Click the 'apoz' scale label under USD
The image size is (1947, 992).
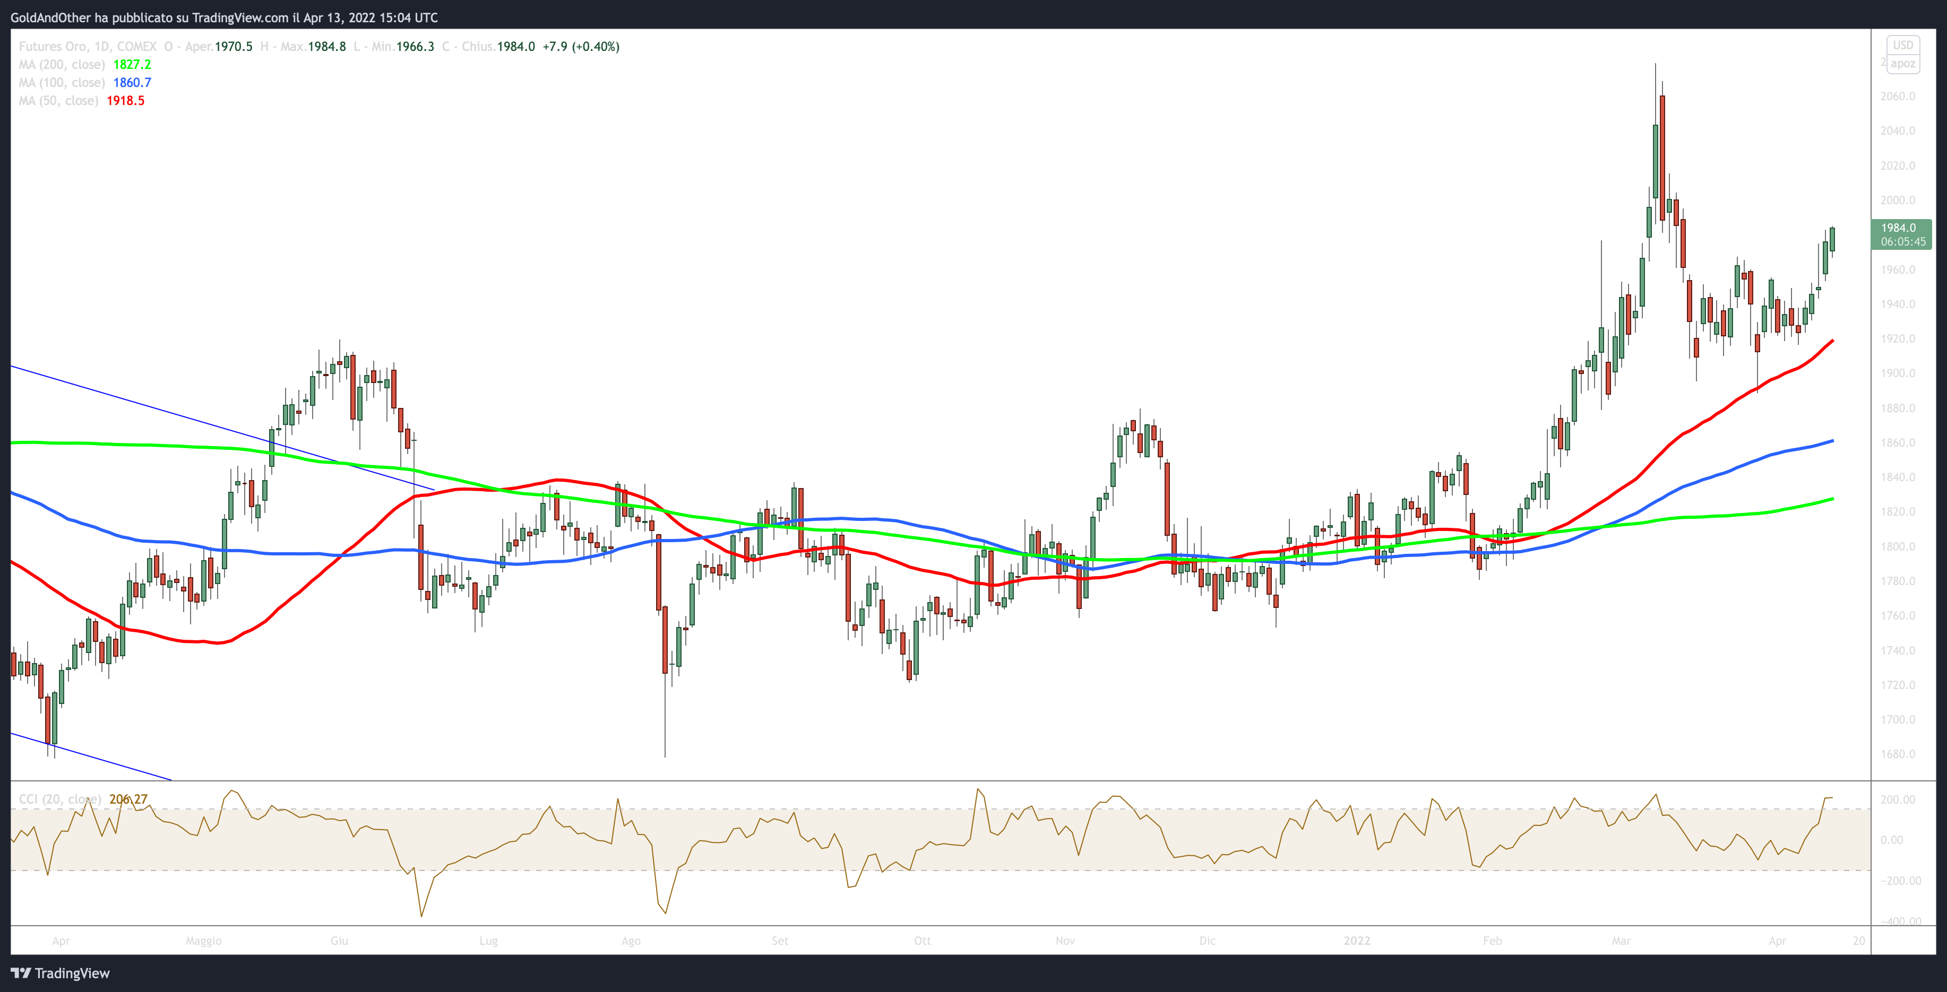[1902, 64]
